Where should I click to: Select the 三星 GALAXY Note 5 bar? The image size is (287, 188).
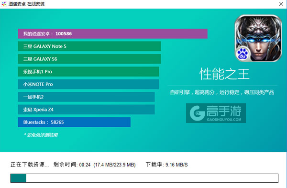click(x=89, y=46)
